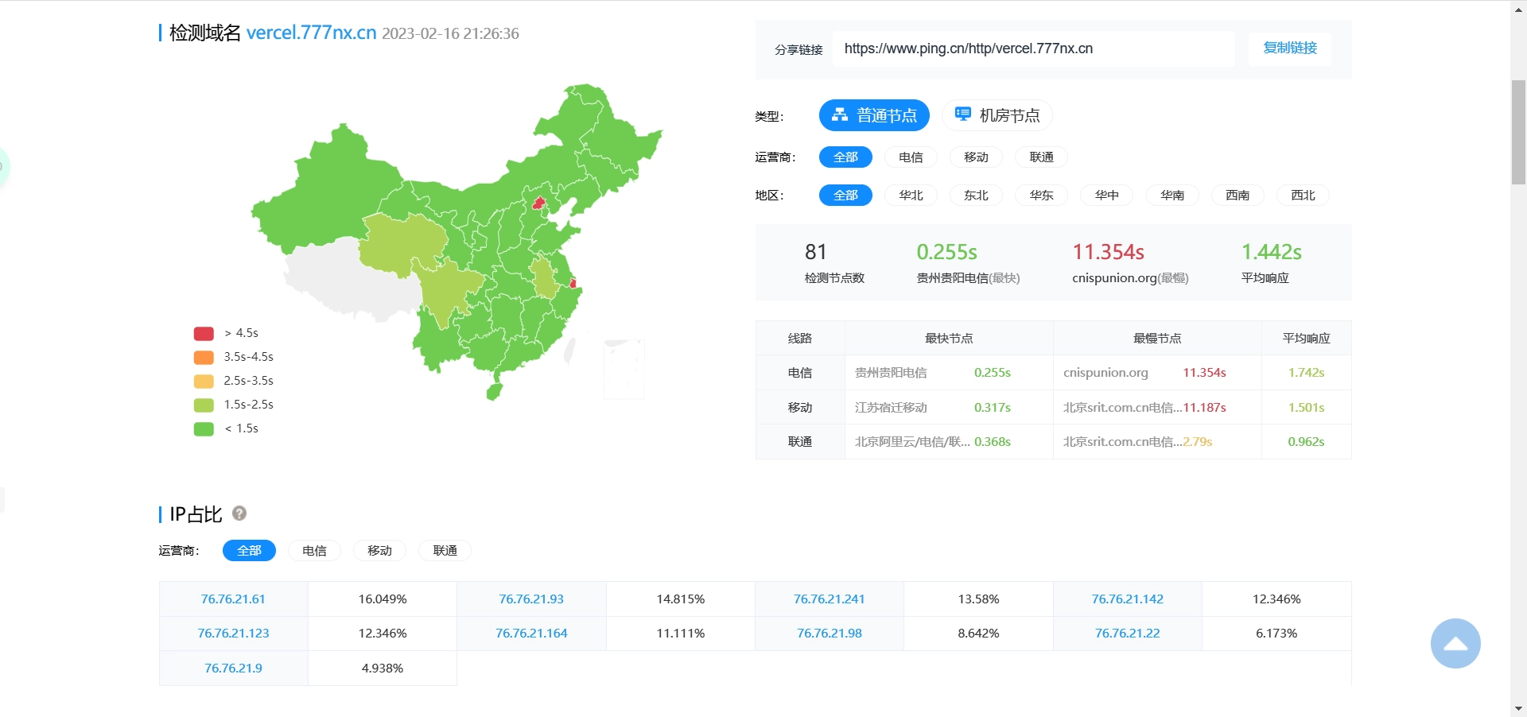
Task: Choose 移动 in the top 运营商 filter
Action: (976, 157)
